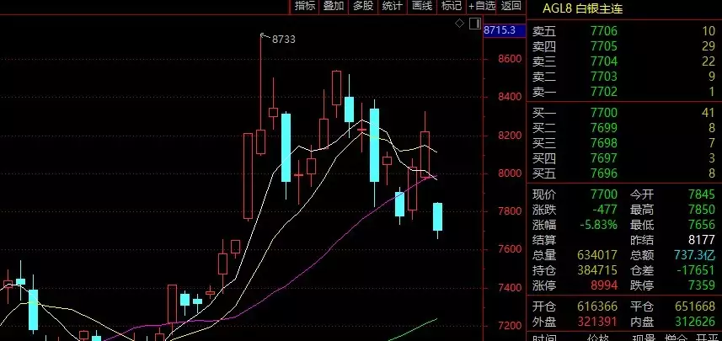This screenshot has height=341, width=722.
Task: Add to watchlist with +自选
Action: point(482,6)
